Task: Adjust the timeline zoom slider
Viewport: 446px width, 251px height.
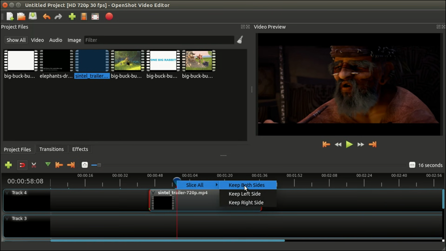Action: (99, 165)
